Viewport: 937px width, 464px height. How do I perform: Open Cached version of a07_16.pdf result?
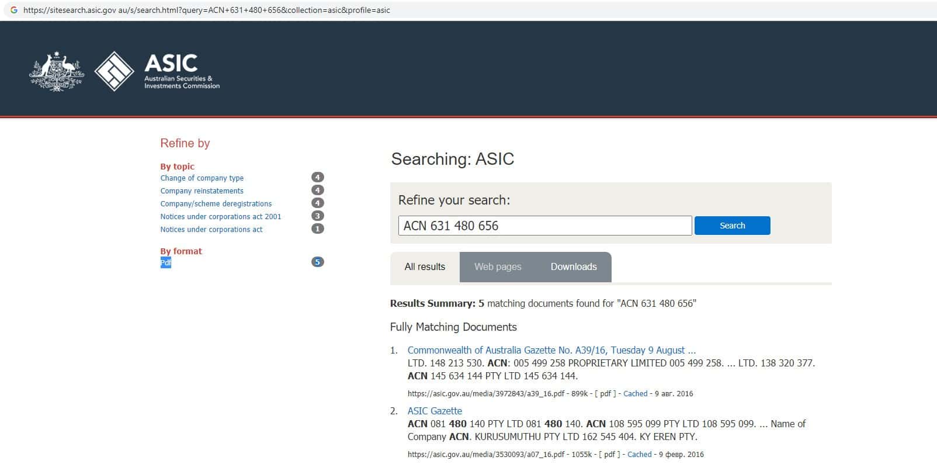tap(640, 455)
